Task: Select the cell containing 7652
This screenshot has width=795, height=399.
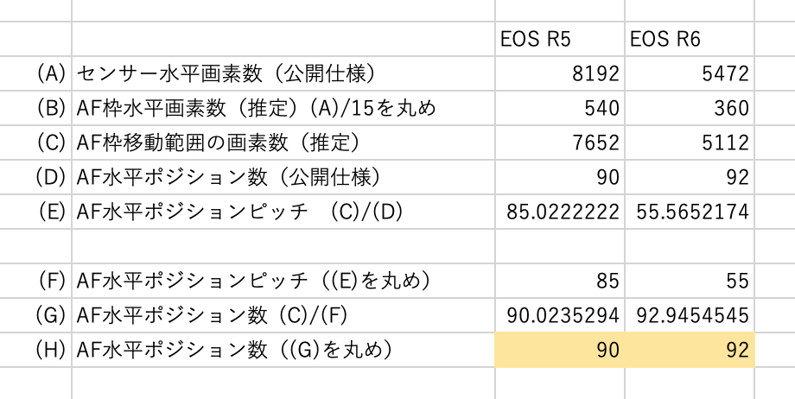Action: [x=559, y=143]
